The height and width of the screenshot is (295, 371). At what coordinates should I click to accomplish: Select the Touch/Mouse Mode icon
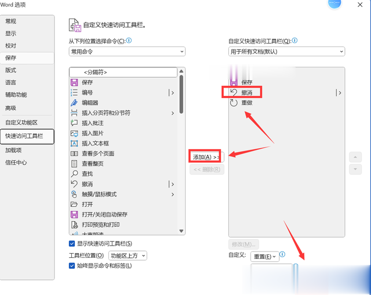coord(74,195)
